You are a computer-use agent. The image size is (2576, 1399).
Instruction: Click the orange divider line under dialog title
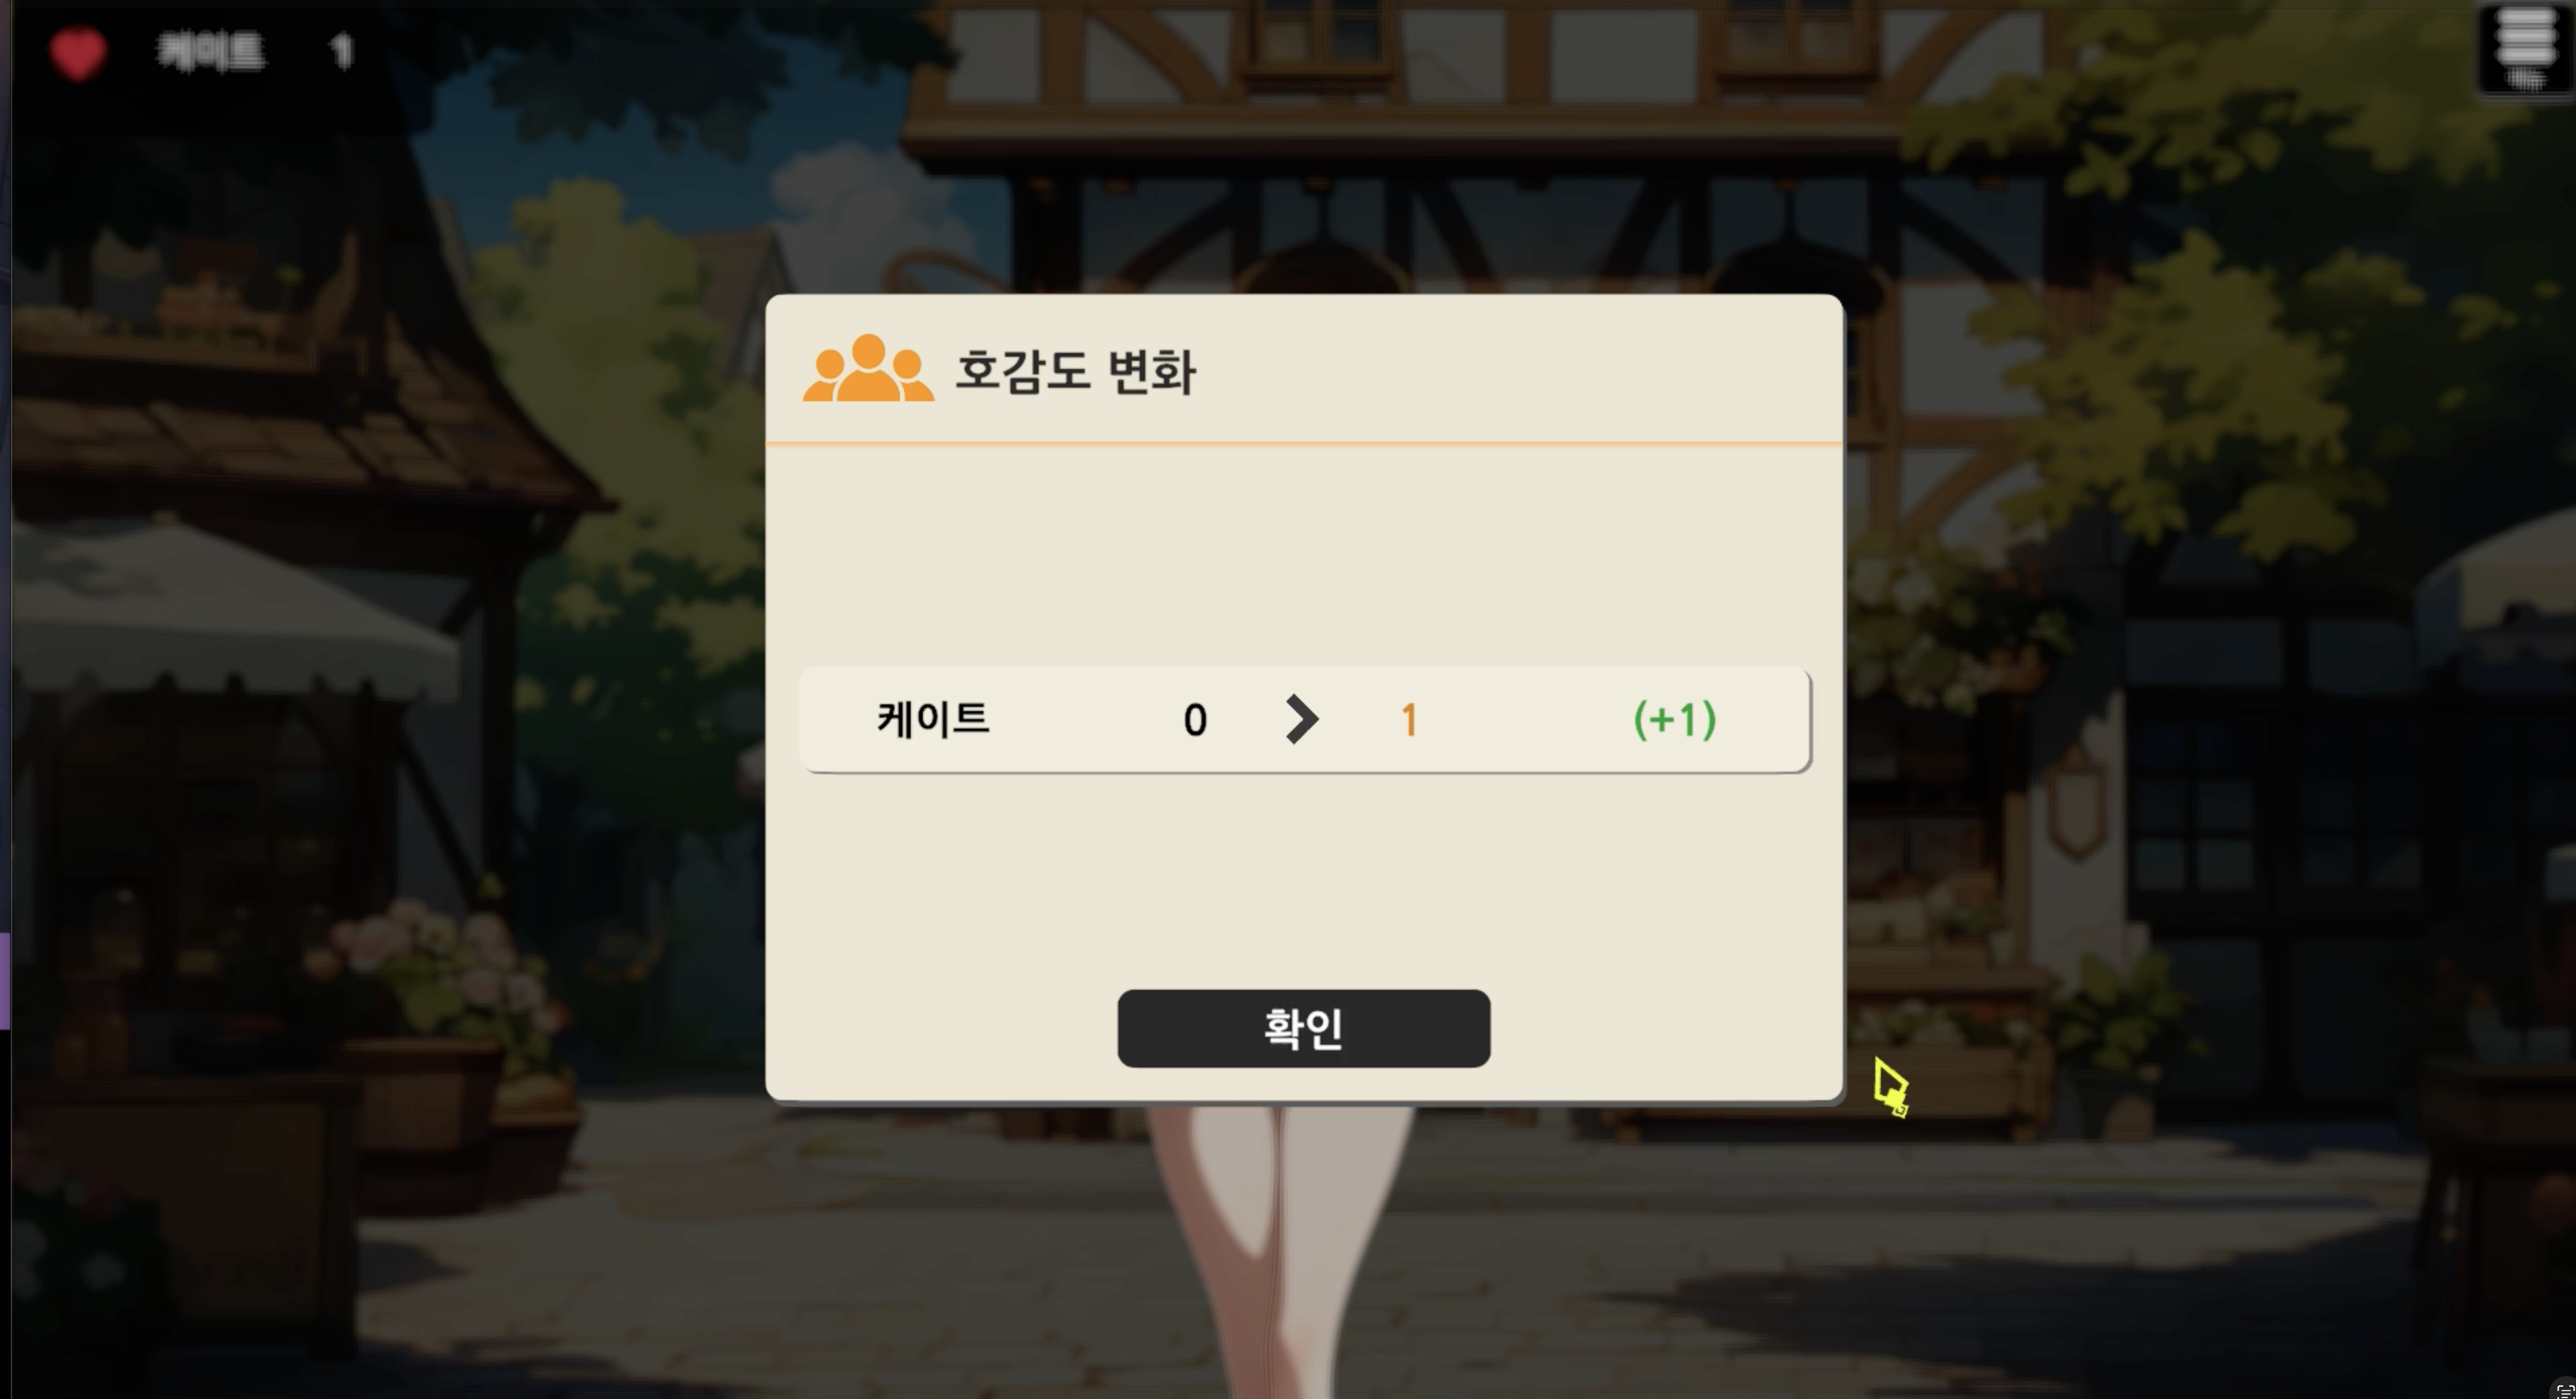click(1303, 442)
